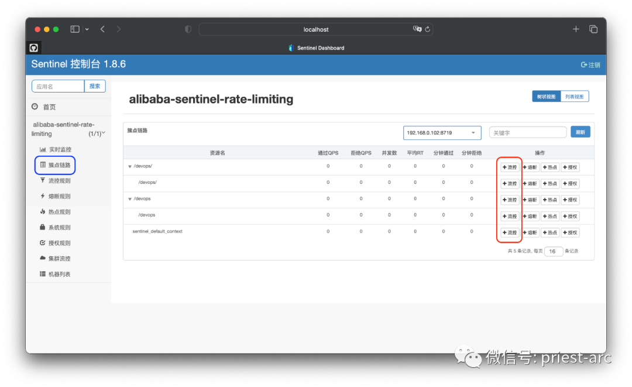This screenshot has width=632, height=387.
Task: Open 授权规则 authorization rules
Action: pyautogui.click(x=55, y=243)
